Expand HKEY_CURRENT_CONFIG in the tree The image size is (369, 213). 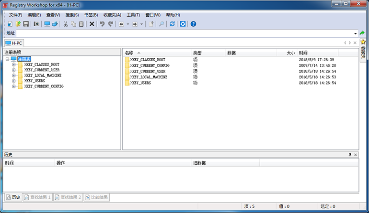click(x=13, y=86)
